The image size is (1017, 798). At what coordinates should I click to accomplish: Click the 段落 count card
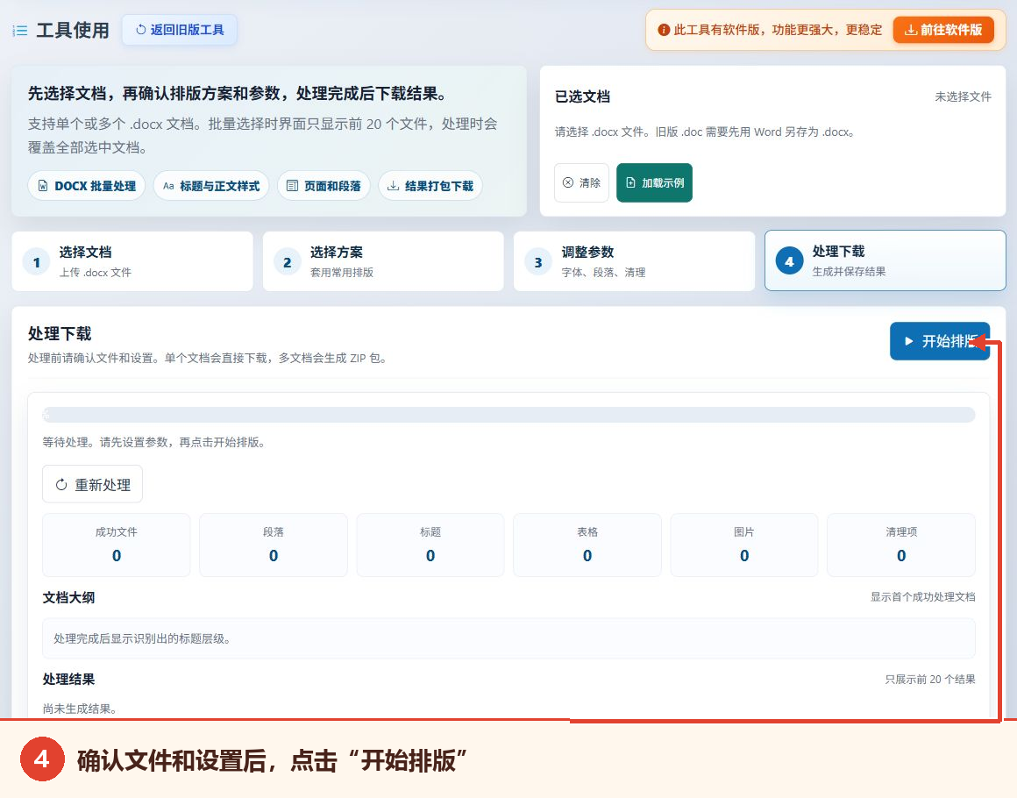click(x=274, y=545)
